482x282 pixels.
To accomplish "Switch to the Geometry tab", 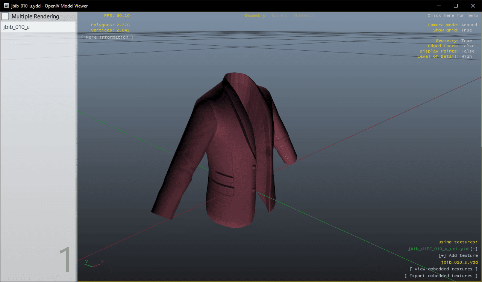I will coord(255,15).
